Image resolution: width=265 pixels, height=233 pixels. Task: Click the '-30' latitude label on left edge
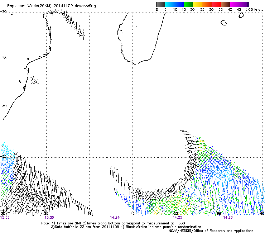click(3, 106)
